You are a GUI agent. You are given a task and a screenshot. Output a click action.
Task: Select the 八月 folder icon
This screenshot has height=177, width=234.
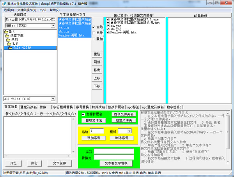pos(9,40)
